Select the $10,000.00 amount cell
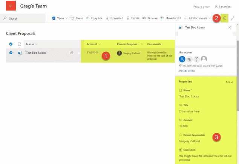239x164 pixels. (92, 53)
